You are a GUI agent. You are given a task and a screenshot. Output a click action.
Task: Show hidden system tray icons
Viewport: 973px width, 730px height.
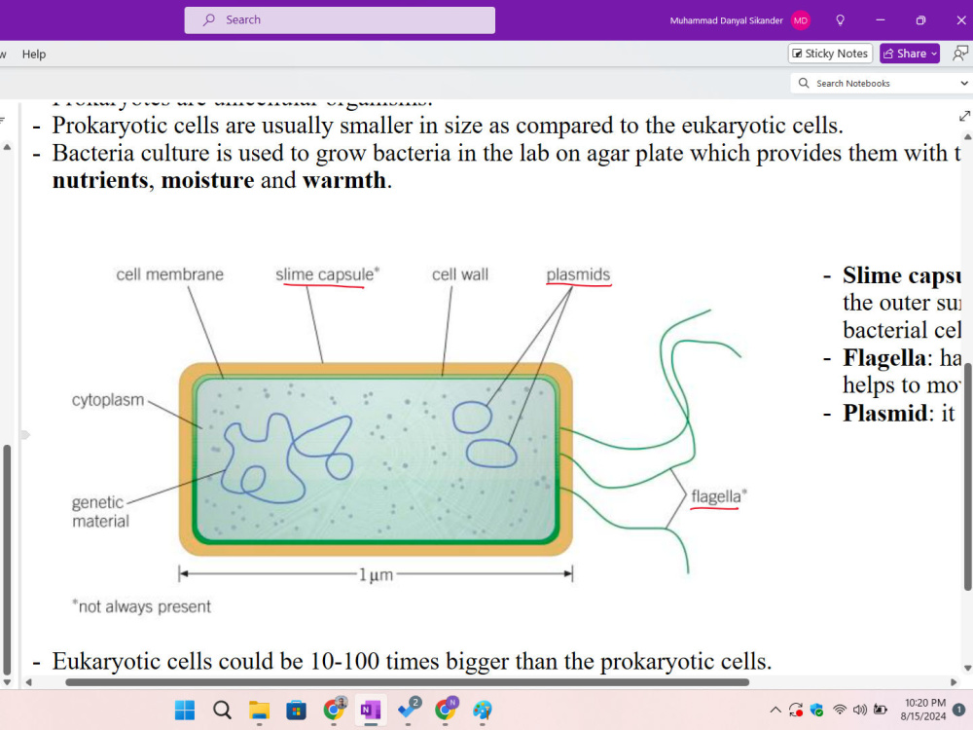tap(775, 710)
